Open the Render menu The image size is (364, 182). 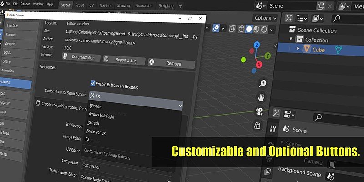coord(25,4)
